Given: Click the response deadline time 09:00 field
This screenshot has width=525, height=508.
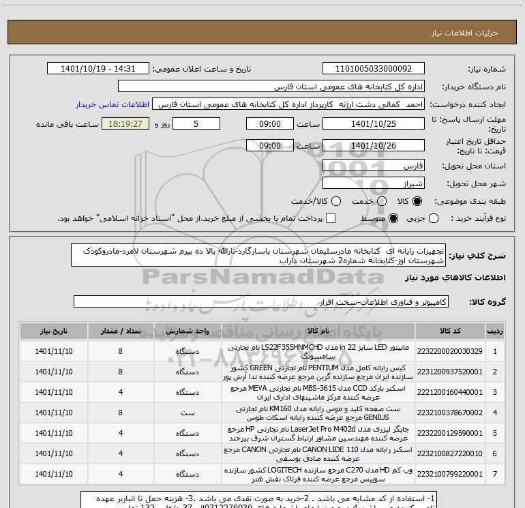Looking at the screenshot, I should point(270,123).
